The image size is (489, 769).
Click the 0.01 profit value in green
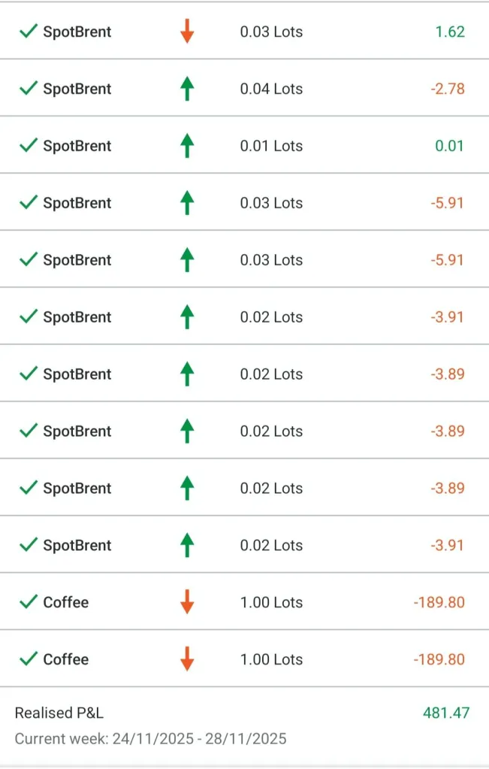tap(449, 146)
